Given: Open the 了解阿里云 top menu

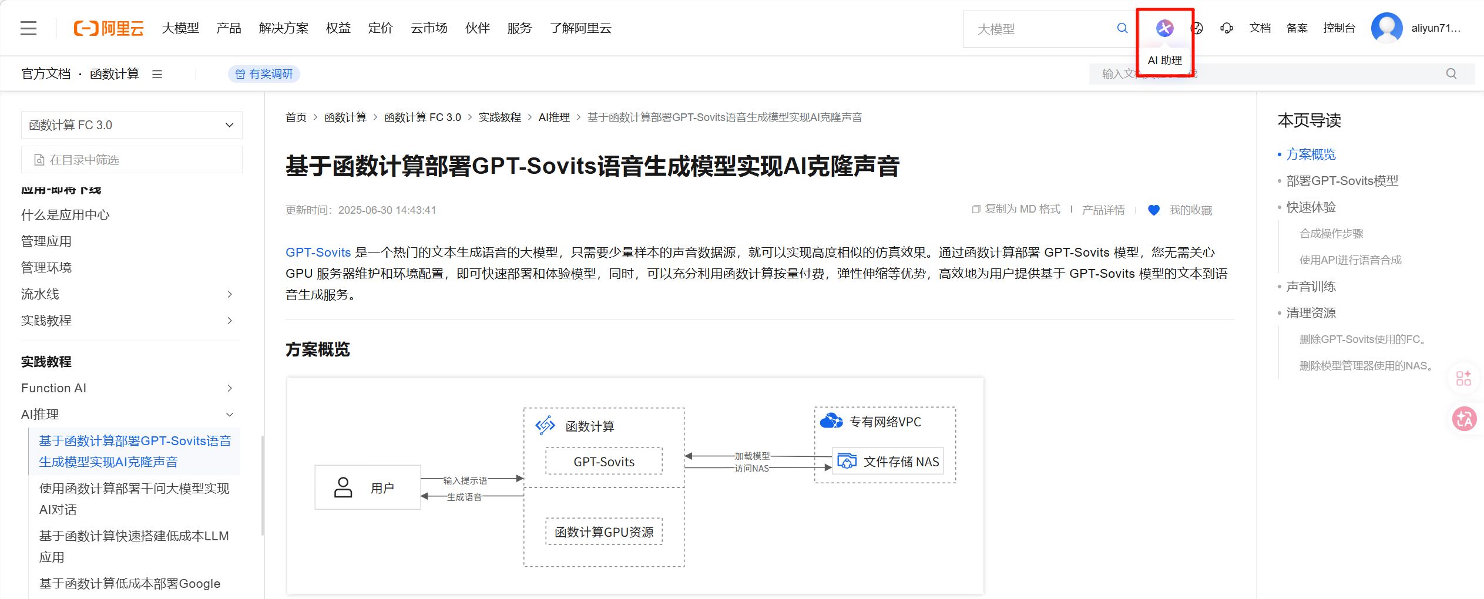Looking at the screenshot, I should point(580,28).
